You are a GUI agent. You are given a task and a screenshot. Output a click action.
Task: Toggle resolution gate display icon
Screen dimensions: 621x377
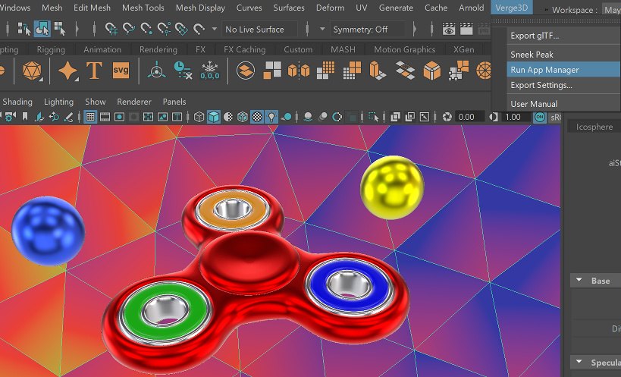[119, 117]
